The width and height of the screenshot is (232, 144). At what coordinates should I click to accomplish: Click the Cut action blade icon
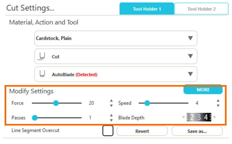[42, 57]
